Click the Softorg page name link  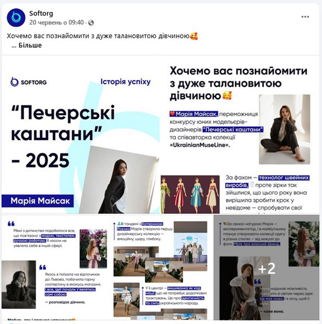(x=41, y=13)
